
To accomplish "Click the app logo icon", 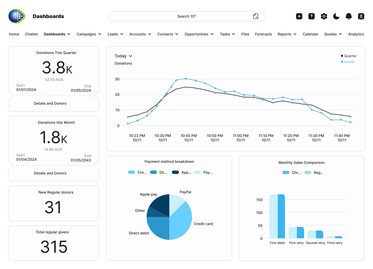I will click(17, 16).
